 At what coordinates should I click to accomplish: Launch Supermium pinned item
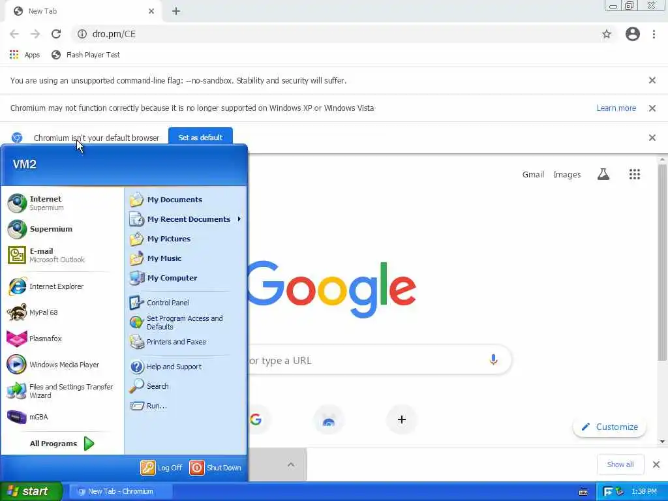click(62, 229)
